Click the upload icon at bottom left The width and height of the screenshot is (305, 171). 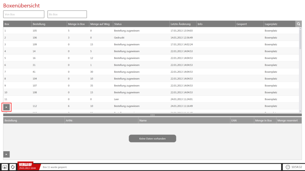(5, 167)
